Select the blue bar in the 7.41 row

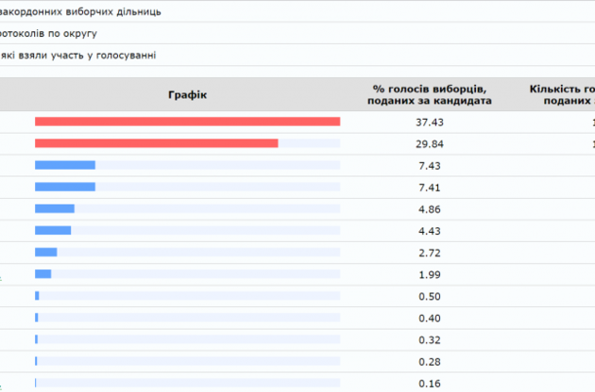click(x=65, y=187)
